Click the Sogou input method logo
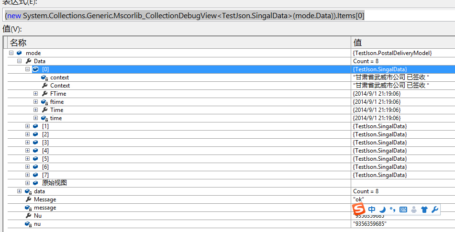 pos(359,209)
